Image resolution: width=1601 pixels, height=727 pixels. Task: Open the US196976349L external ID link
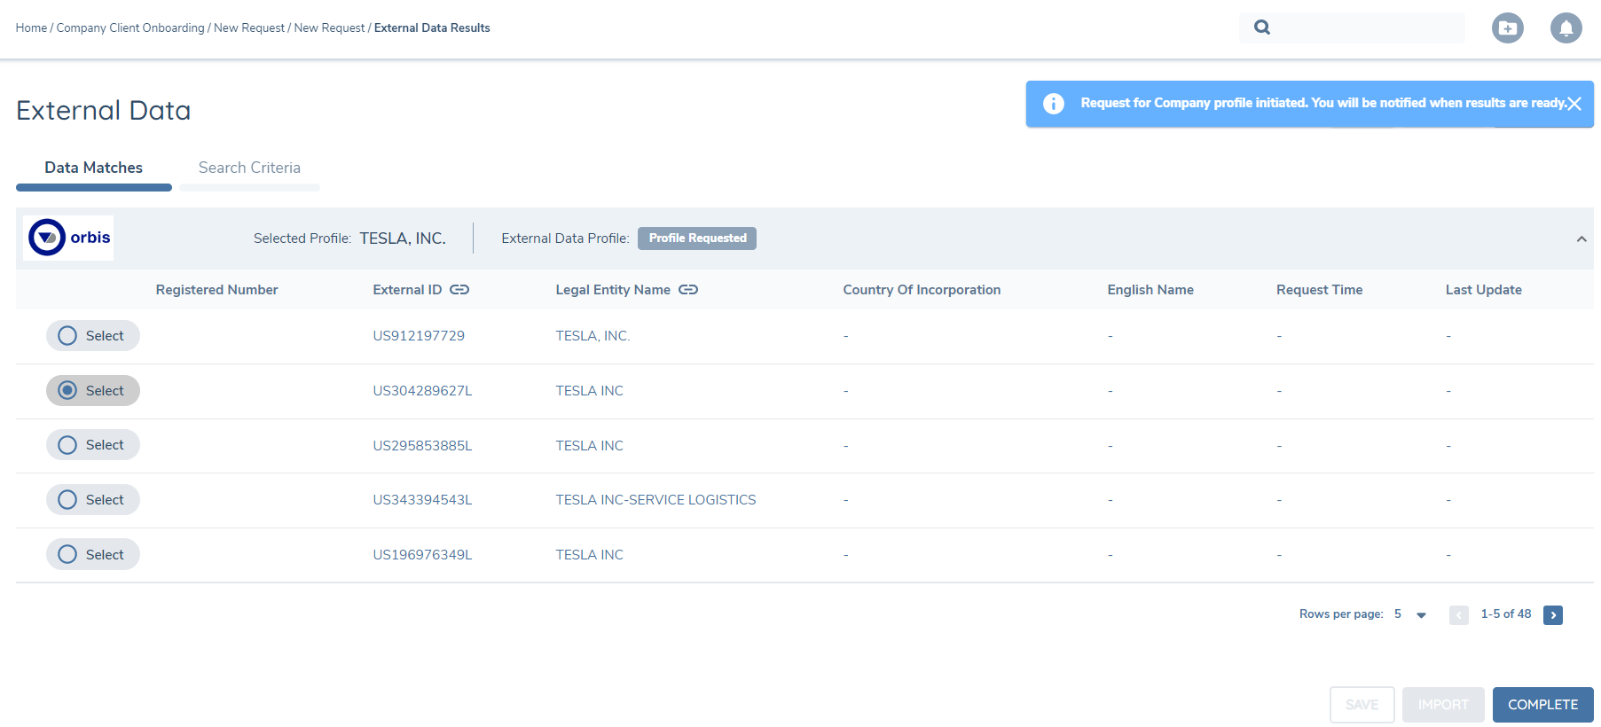pyautogui.click(x=422, y=555)
